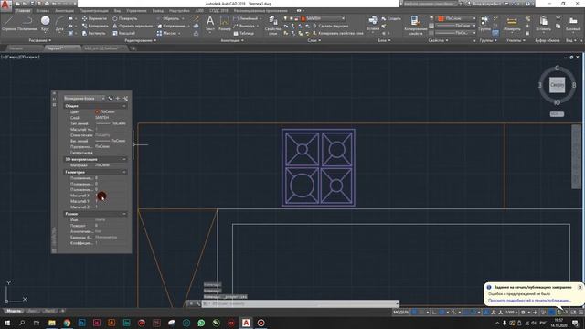Open the Insert (Вставка) ribbon tab
The width and height of the screenshot is (585, 329).
43,10
